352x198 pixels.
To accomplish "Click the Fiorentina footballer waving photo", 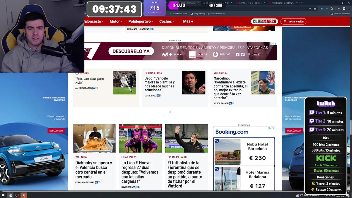I will tap(186, 138).
